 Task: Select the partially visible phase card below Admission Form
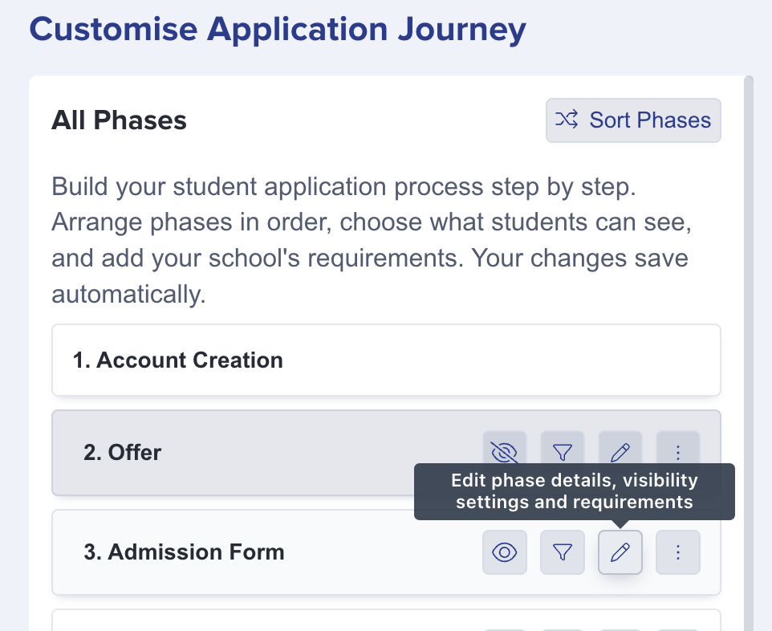tap(387, 621)
